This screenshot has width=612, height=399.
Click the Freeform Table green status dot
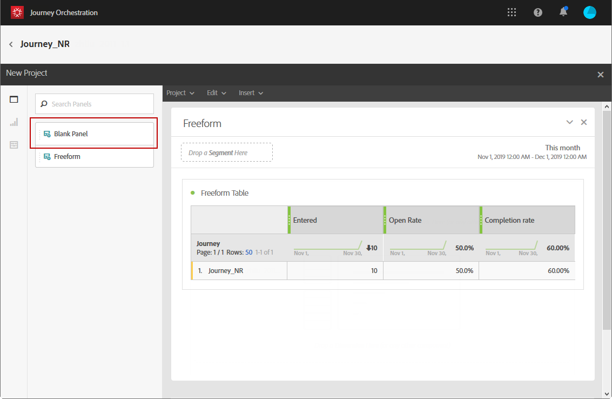(192, 192)
